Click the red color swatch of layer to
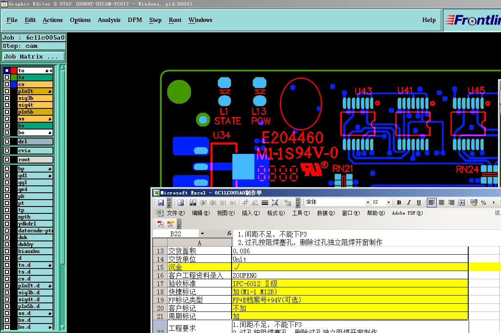Image resolution: width=501 pixels, height=333 pixels. click(x=14, y=71)
